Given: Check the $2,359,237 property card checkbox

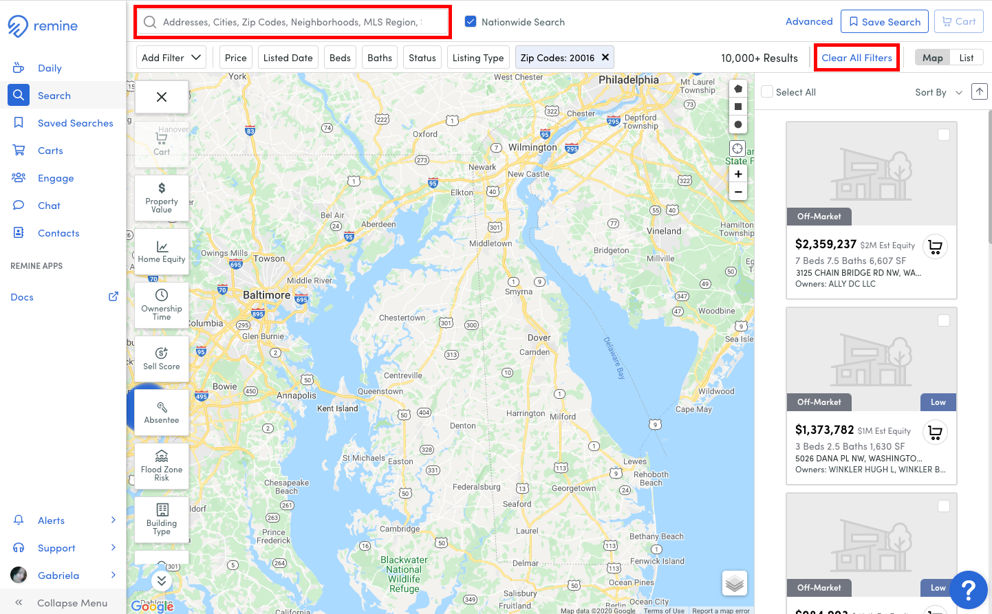Looking at the screenshot, I should (x=944, y=135).
